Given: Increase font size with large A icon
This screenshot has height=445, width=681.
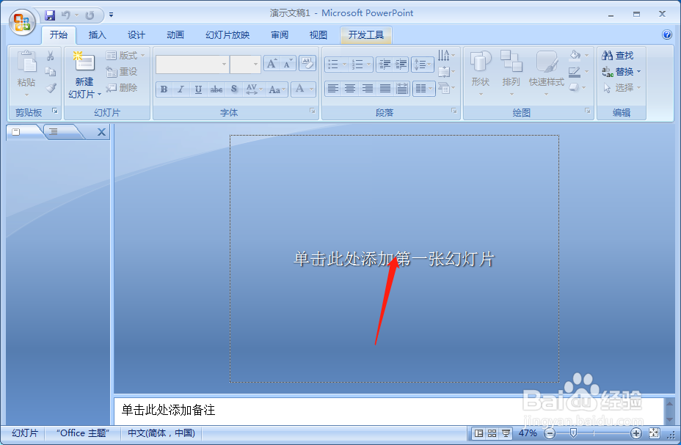Looking at the screenshot, I should pos(272,64).
